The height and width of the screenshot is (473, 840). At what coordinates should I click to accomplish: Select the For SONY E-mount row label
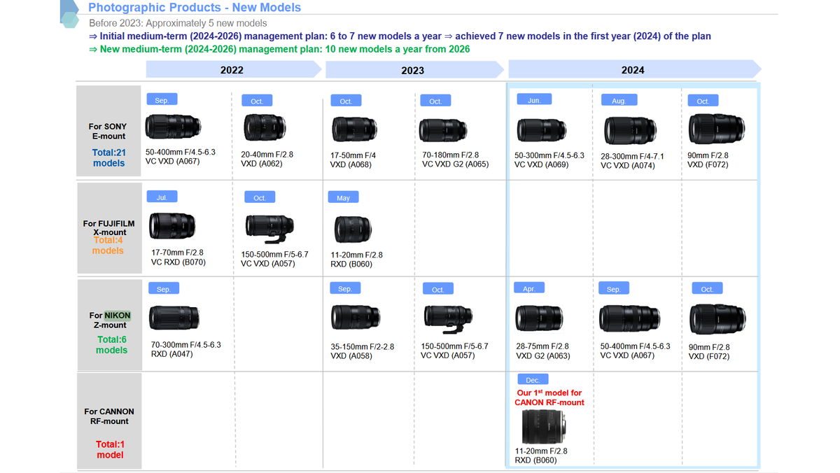coord(108,131)
